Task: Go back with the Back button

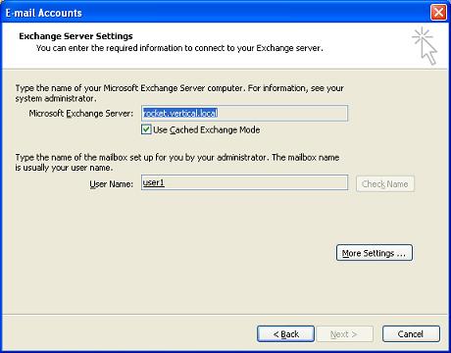Action: [x=285, y=333]
